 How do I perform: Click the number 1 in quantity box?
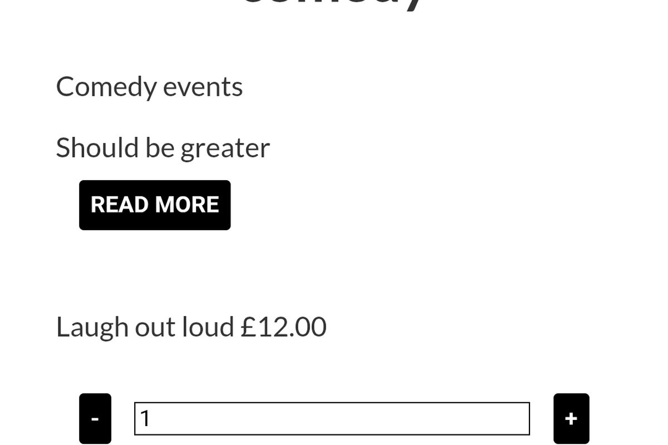pyautogui.click(x=145, y=418)
